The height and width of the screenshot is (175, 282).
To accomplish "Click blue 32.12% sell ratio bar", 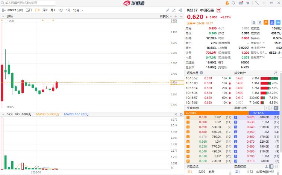I will pyautogui.click(x=264, y=113).
